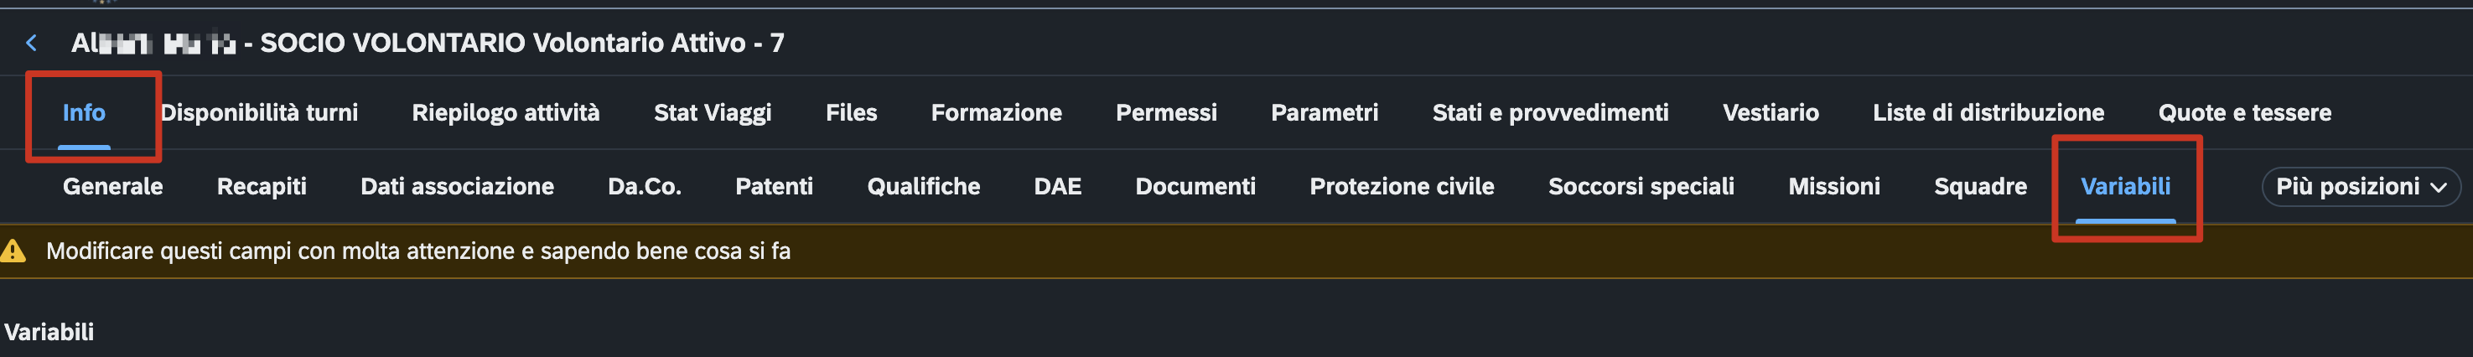Select the Vestiario tab
Screen dimensions: 2473x357
click(x=1771, y=113)
